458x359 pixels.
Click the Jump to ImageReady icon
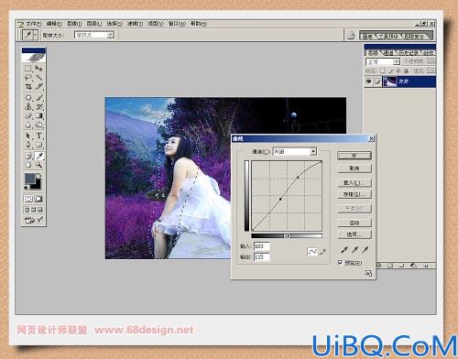[34, 220]
